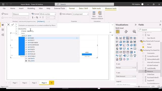Choose dim_Date table suggestion

pyautogui.click(x=52, y=61)
